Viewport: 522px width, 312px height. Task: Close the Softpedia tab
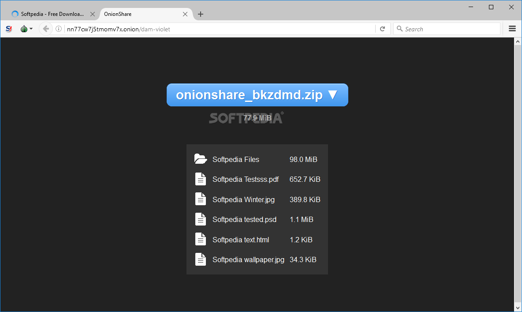pos(93,14)
